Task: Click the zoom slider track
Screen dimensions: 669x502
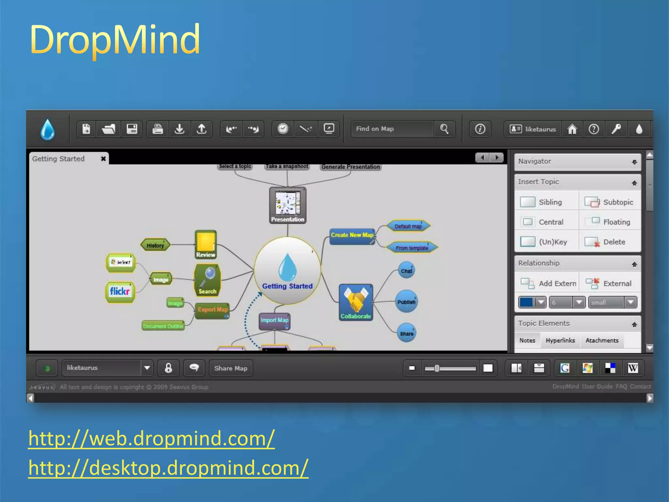Action: [450, 368]
